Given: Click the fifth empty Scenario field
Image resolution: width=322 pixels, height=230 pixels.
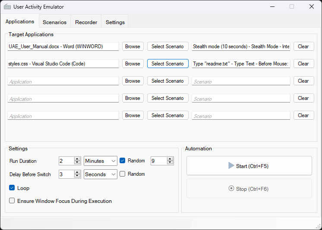Looking at the screenshot, I should (241, 115).
